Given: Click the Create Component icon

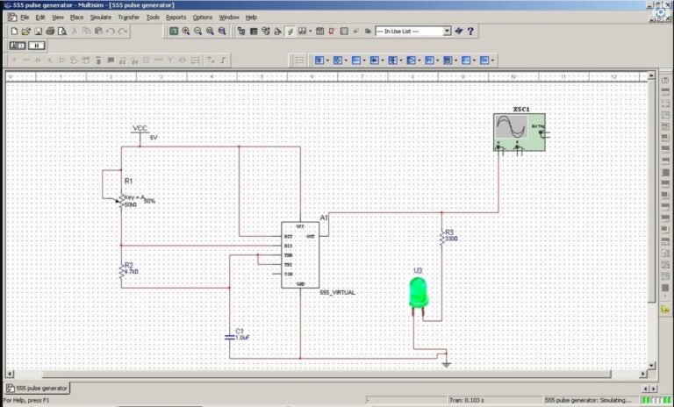Looking at the screenshot, I should coord(277,32).
